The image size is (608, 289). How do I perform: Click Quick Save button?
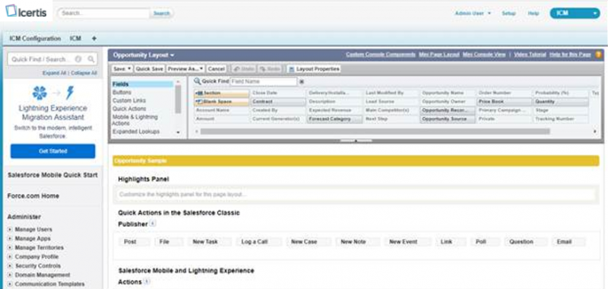pos(149,68)
